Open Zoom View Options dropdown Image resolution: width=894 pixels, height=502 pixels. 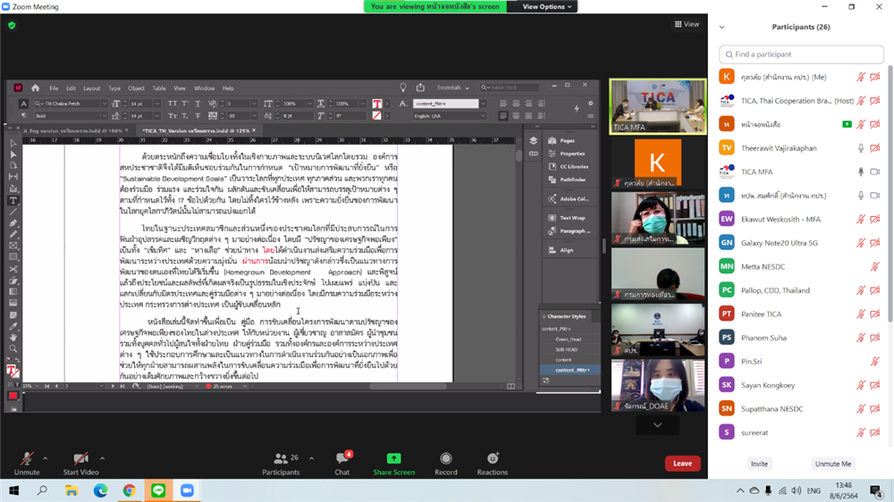tap(546, 7)
